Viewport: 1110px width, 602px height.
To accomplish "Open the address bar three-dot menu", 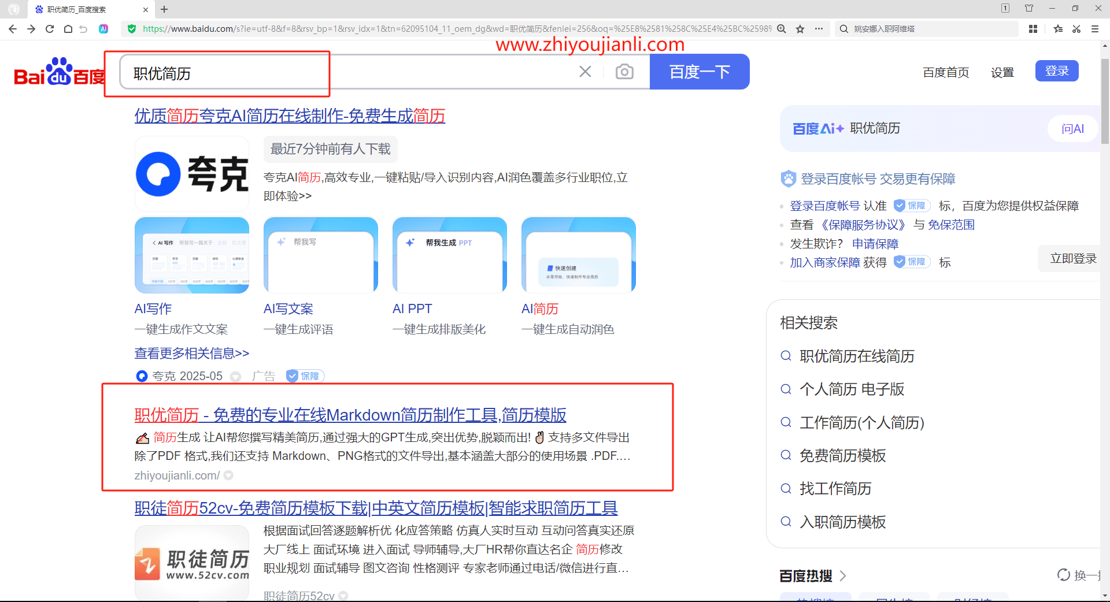I will (x=819, y=29).
